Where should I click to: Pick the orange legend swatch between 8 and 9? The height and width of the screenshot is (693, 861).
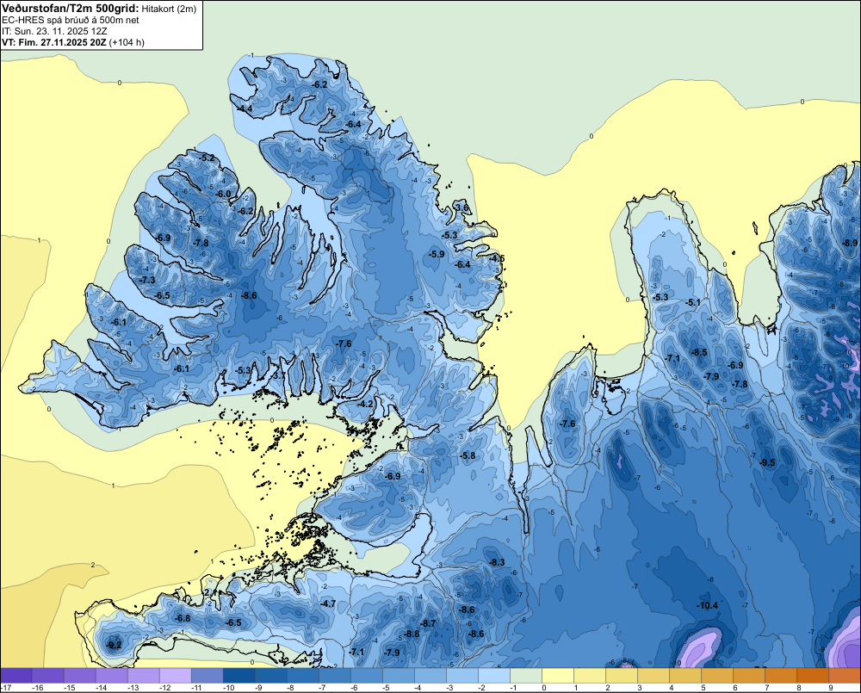814,676
